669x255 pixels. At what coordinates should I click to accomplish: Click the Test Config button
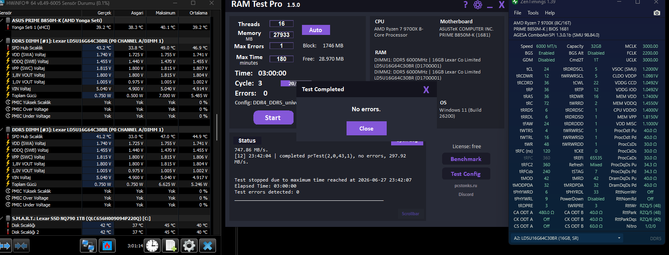(x=466, y=174)
